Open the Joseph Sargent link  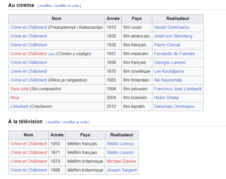(x=122, y=170)
